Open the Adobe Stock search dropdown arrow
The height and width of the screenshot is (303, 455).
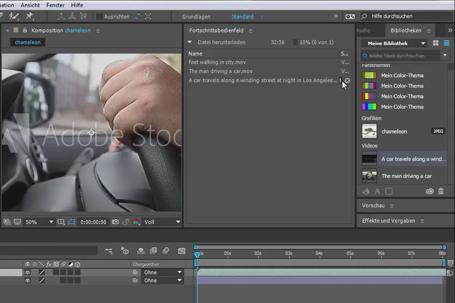click(446, 56)
